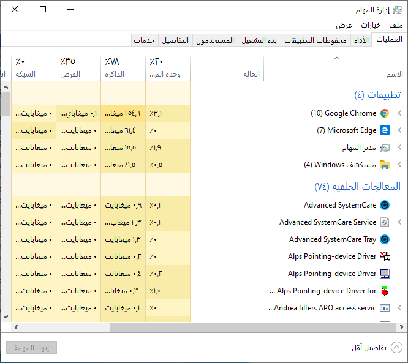Select the مدير المهام process row
This screenshot has height=363, width=408.
(209, 148)
